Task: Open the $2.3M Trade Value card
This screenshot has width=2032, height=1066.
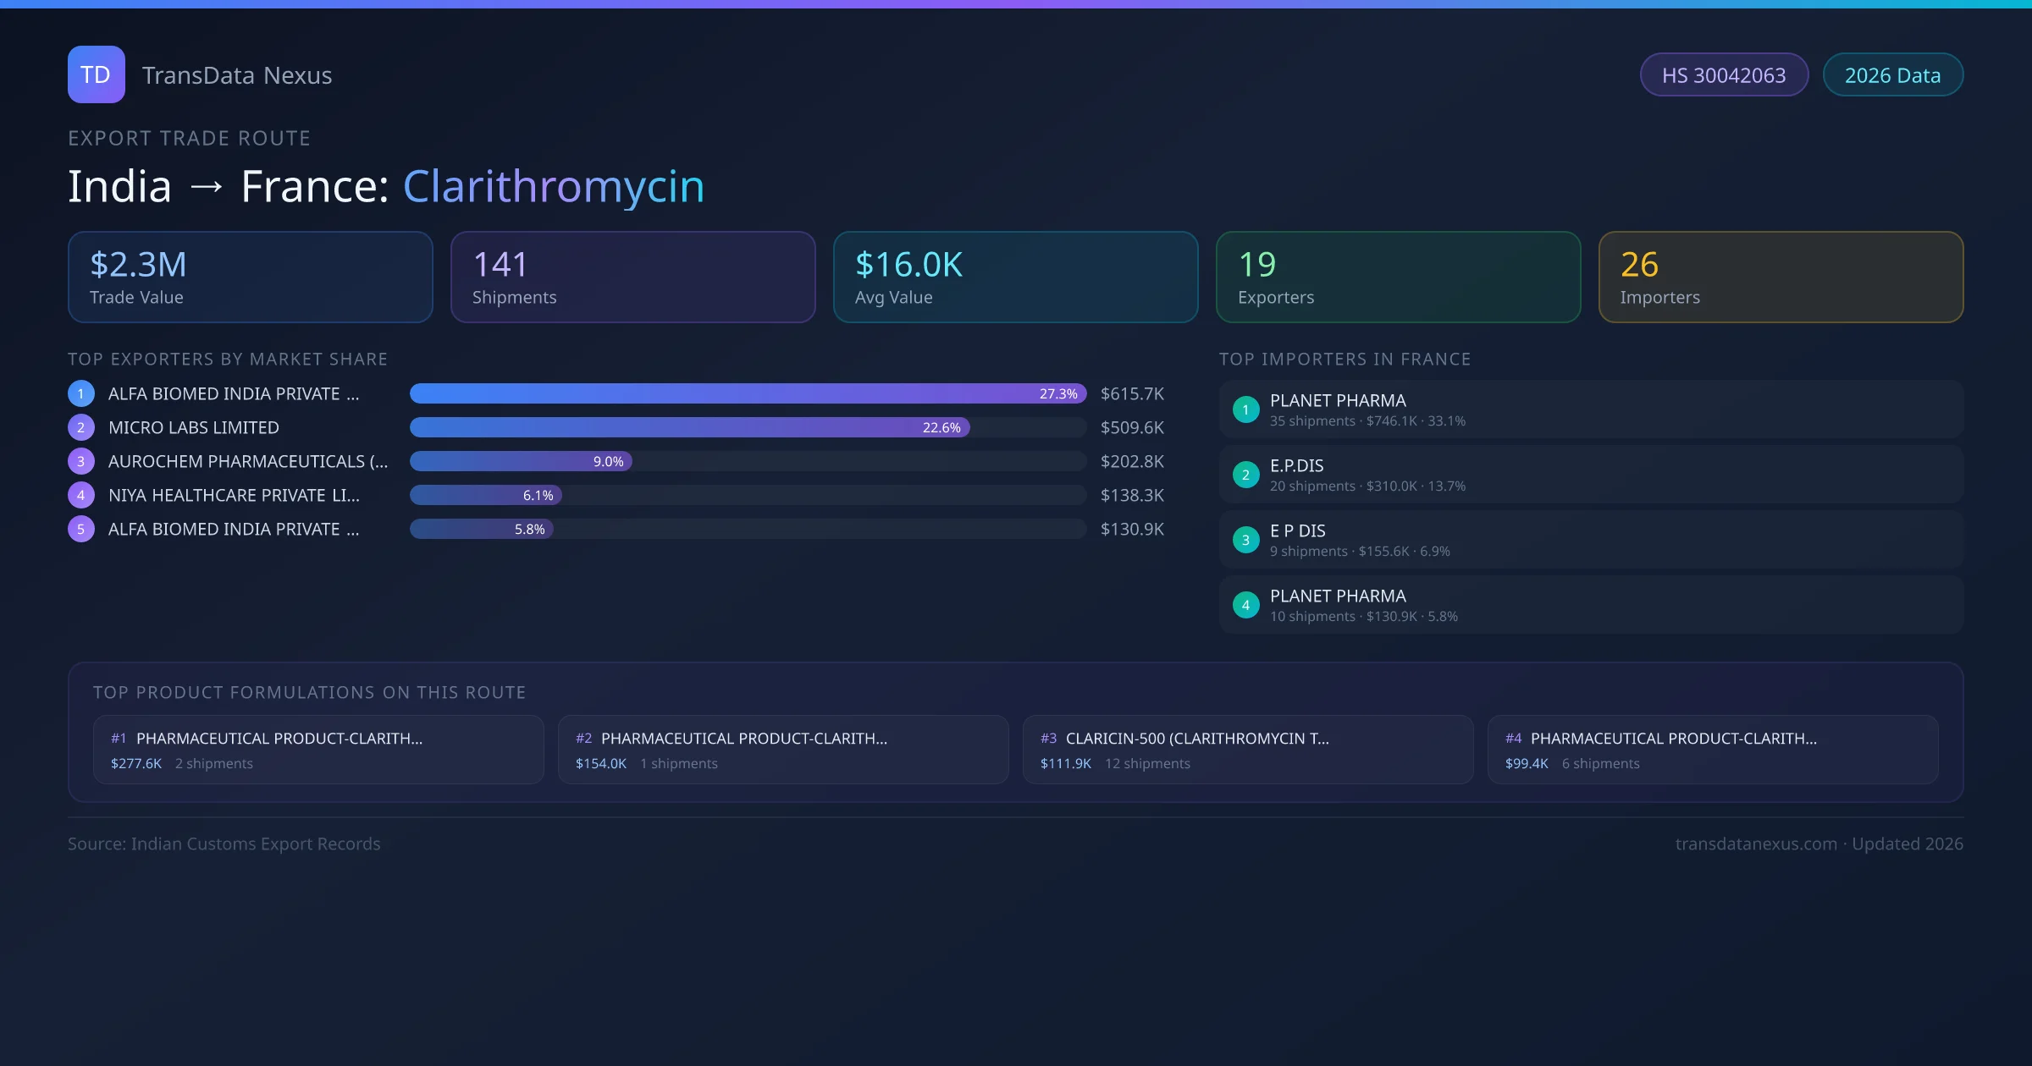Action: 250,277
